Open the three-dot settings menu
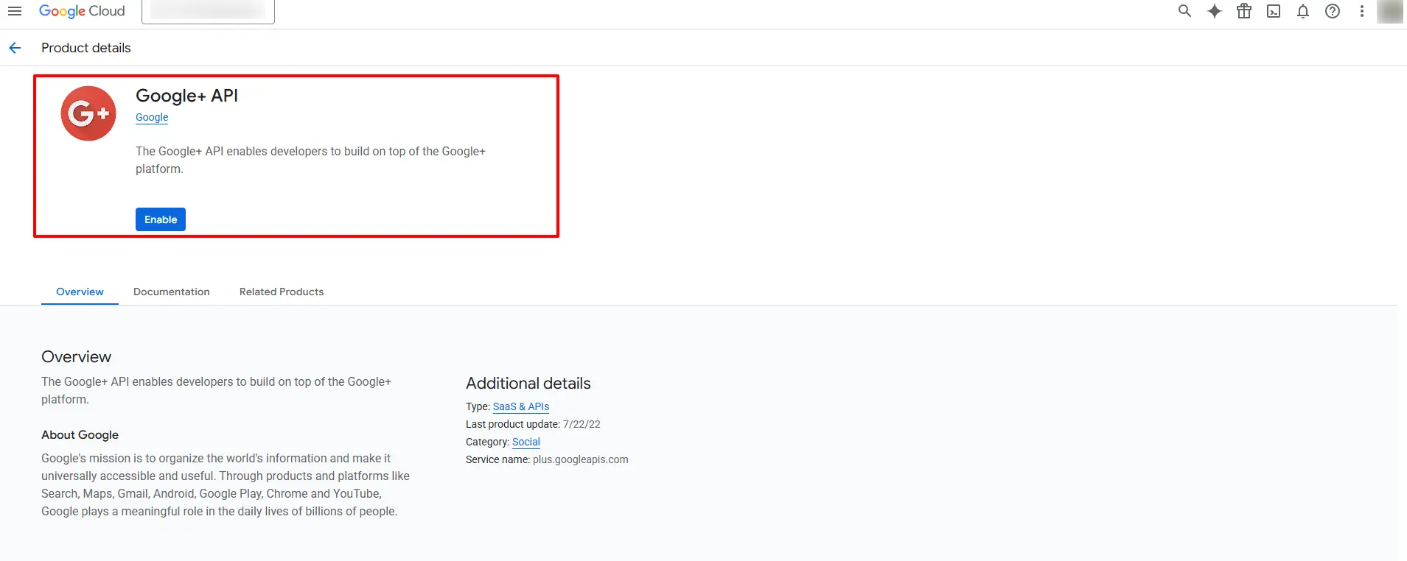This screenshot has height=561, width=1407. click(x=1362, y=11)
